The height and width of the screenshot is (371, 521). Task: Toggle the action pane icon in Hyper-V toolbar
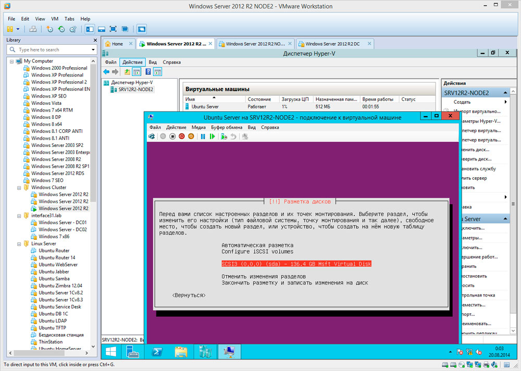pyautogui.click(x=157, y=72)
